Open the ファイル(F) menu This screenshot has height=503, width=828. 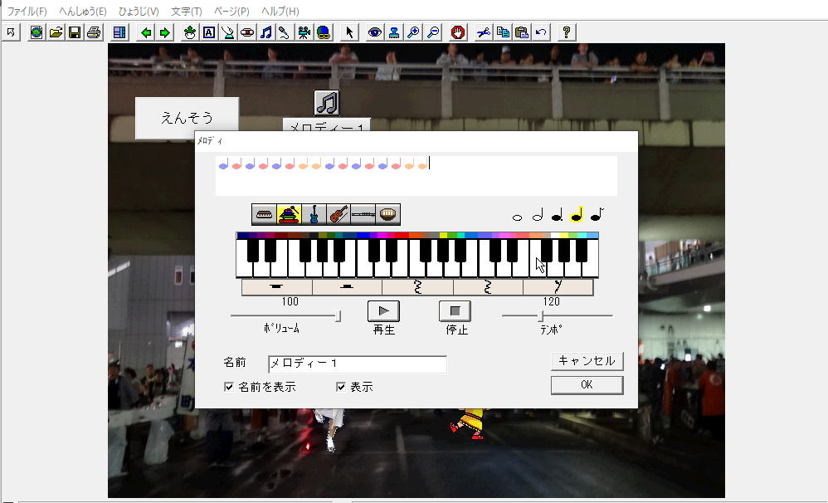tap(27, 12)
